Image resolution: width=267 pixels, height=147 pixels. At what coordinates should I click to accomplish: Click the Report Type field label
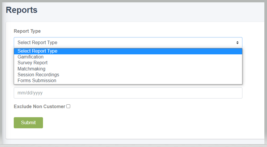[27, 31]
